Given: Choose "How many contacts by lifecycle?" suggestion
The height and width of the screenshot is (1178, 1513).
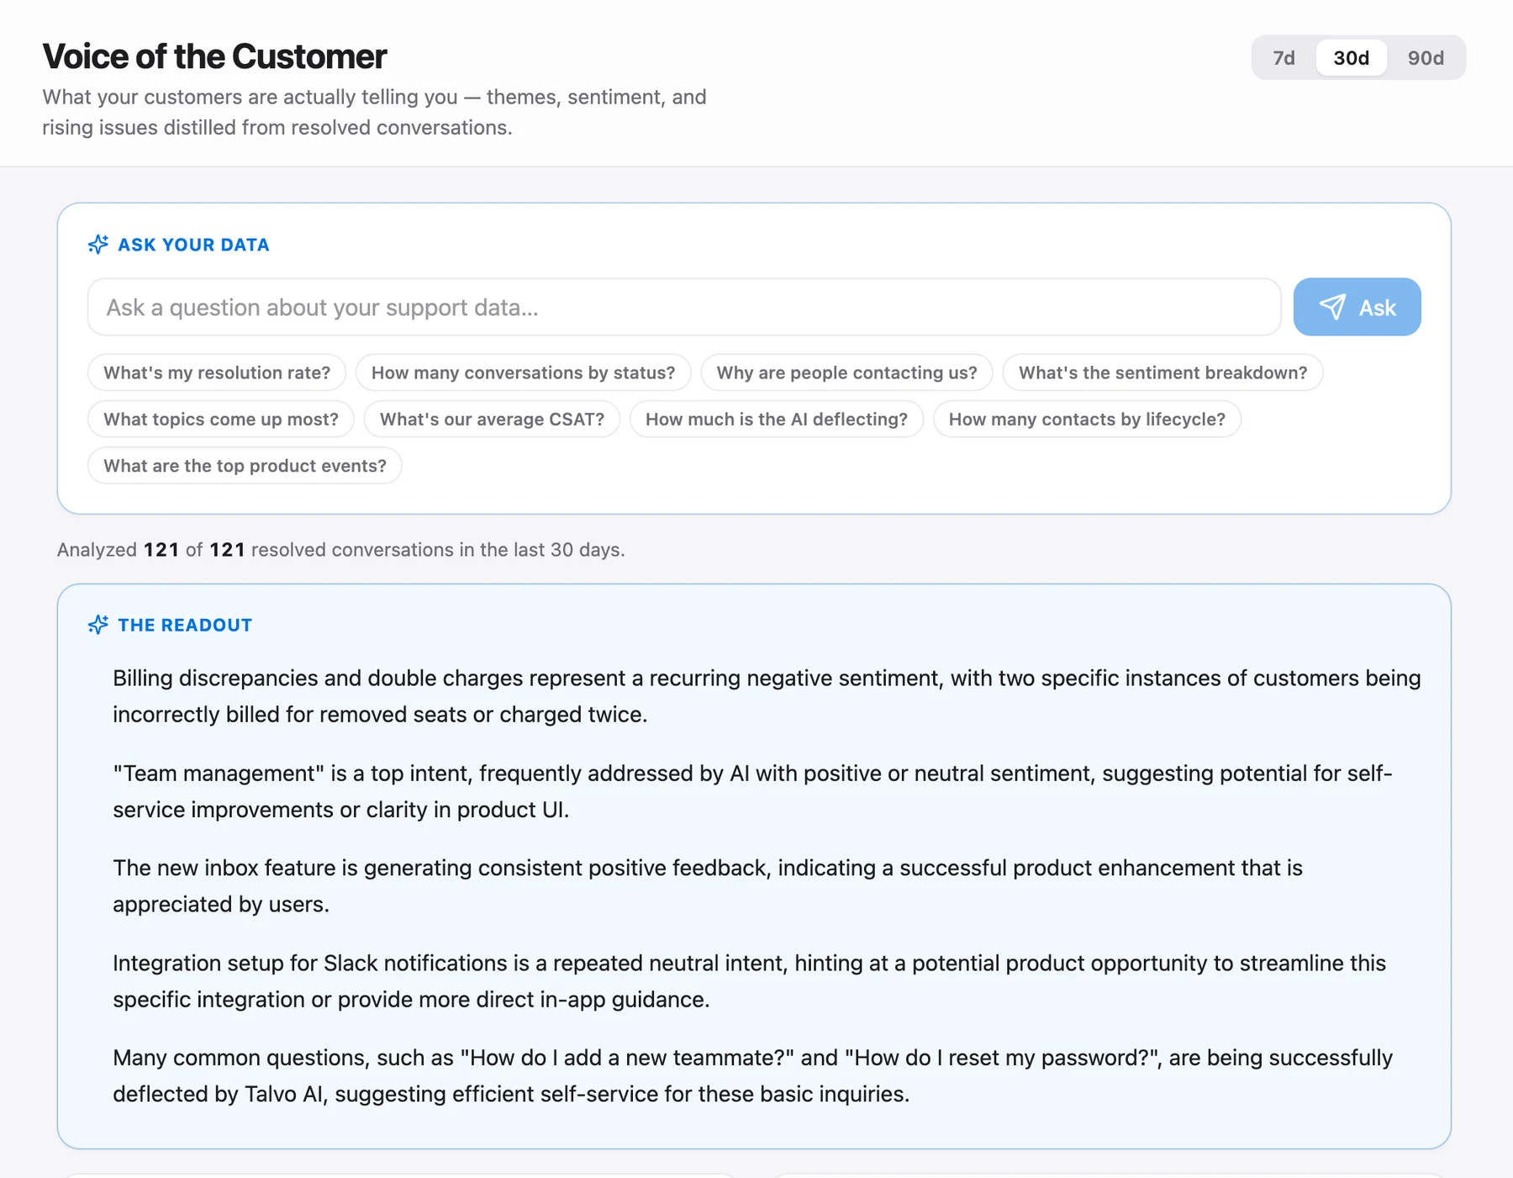Looking at the screenshot, I should tap(1087, 419).
